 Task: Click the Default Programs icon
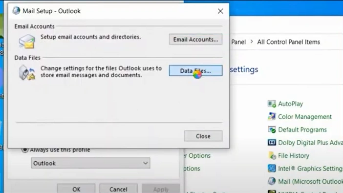point(272,129)
